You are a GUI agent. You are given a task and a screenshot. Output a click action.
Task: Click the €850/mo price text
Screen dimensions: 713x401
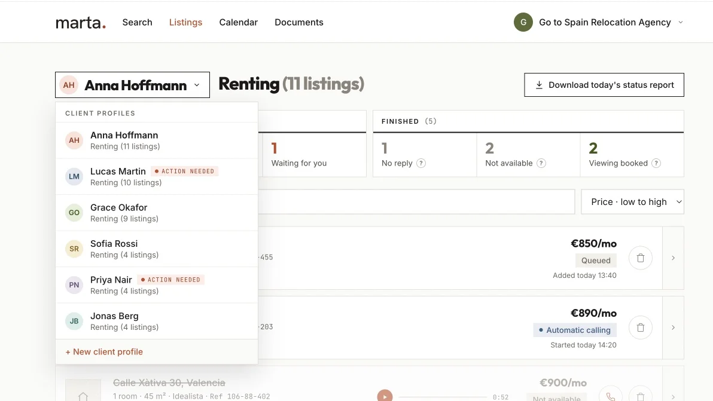pos(594,243)
